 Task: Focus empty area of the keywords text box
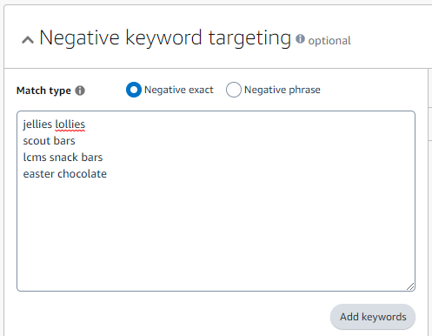[216, 232]
